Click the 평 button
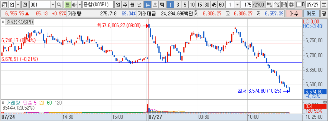328x121 pixels. (324, 13)
